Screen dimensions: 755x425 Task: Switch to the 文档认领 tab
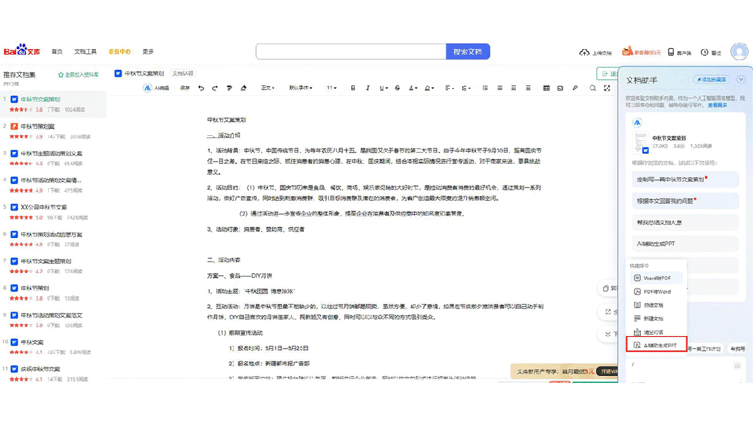point(183,73)
